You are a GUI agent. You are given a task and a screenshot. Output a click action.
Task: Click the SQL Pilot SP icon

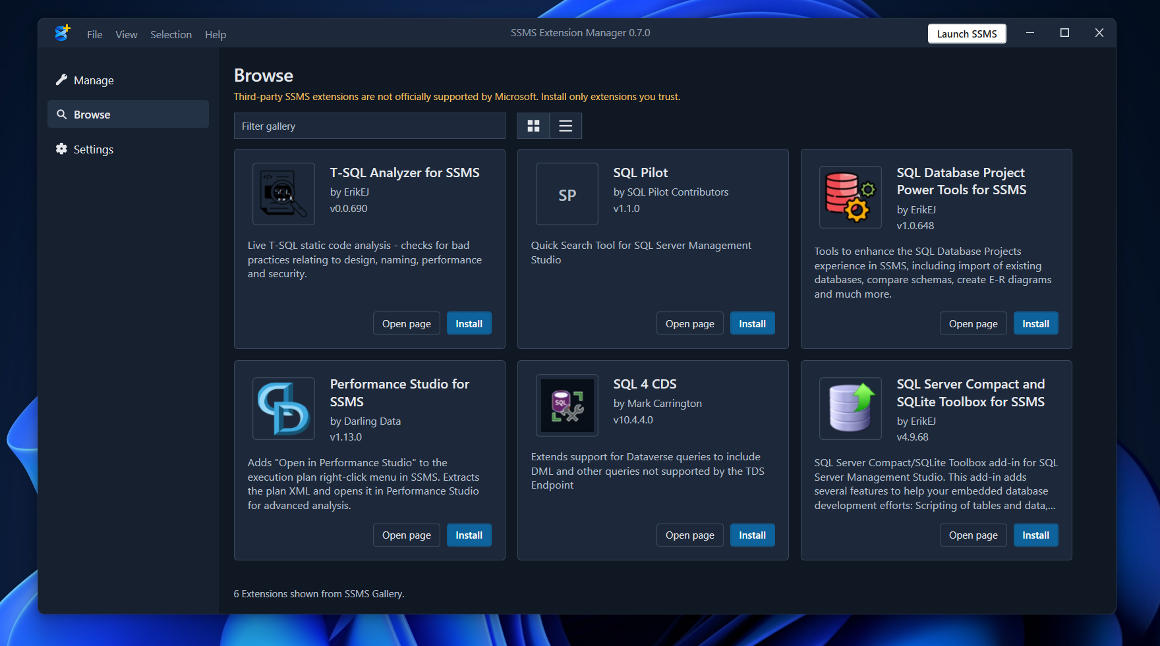click(567, 194)
